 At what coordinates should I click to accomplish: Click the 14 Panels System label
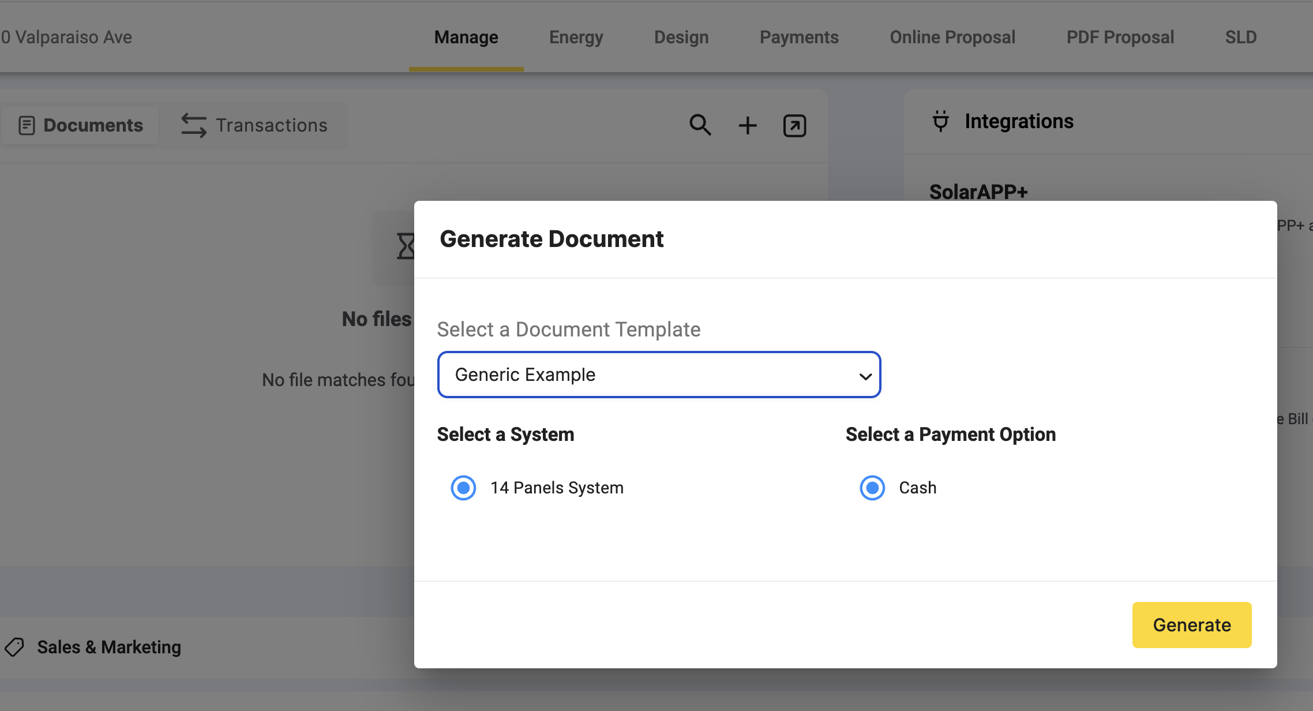coord(557,488)
